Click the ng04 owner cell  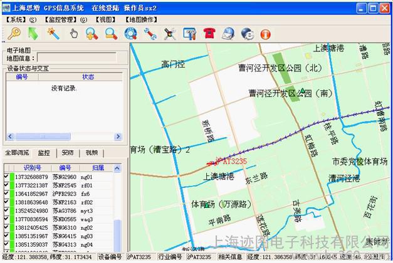[86, 244]
